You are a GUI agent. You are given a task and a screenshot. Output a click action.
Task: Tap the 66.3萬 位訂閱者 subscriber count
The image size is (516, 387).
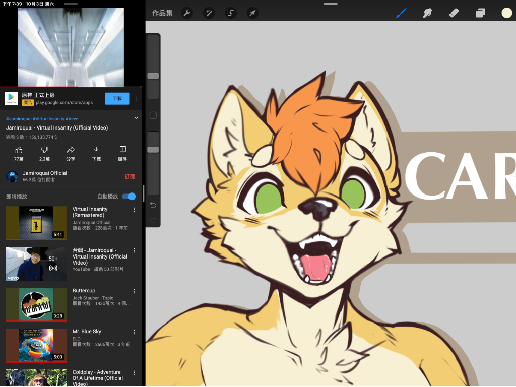click(39, 180)
